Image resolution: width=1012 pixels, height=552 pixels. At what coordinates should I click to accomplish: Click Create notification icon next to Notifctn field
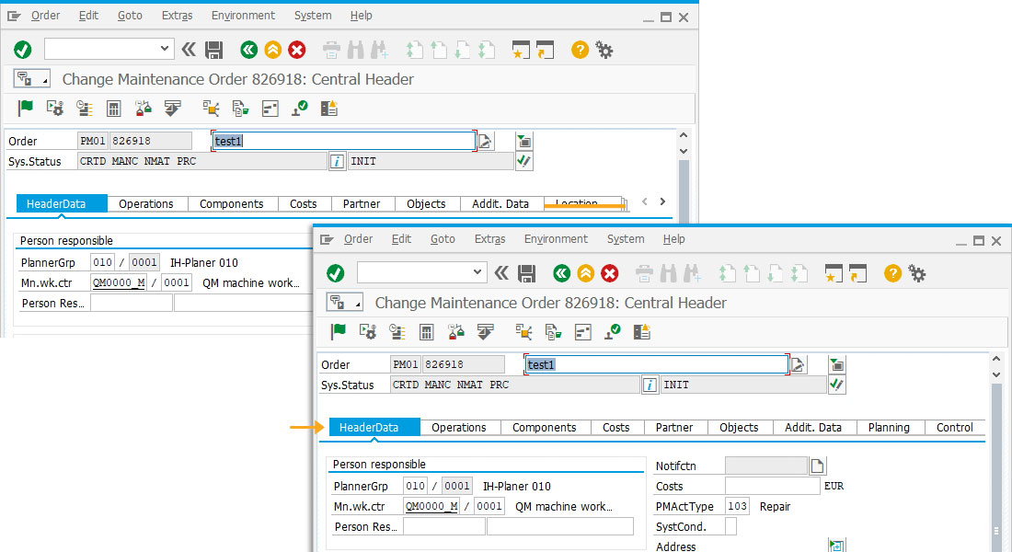pos(818,466)
